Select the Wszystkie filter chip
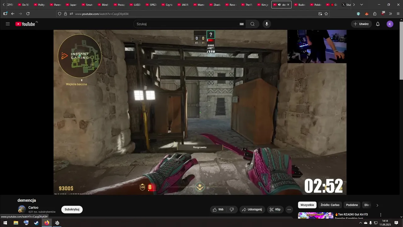Viewport: 403px width, 227px height. (x=307, y=205)
